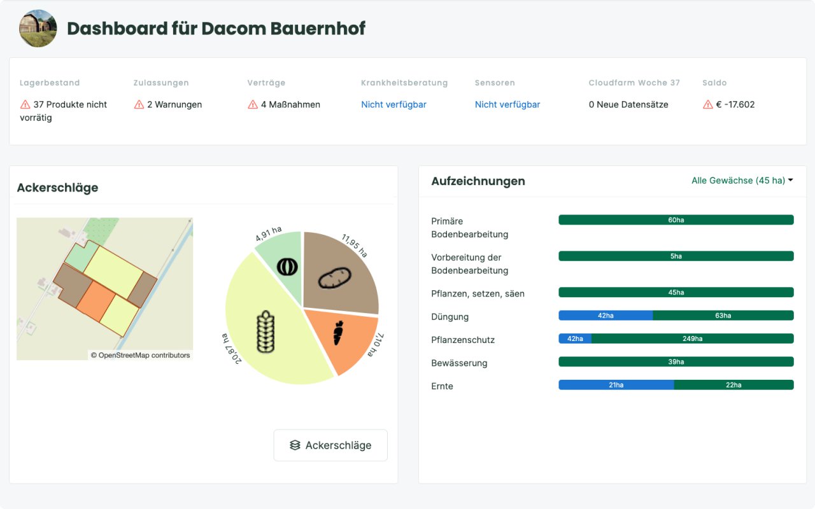The width and height of the screenshot is (815, 509).
Task: Click 'Dashboard für Dacom Bauernhof' title
Action: coord(216,29)
